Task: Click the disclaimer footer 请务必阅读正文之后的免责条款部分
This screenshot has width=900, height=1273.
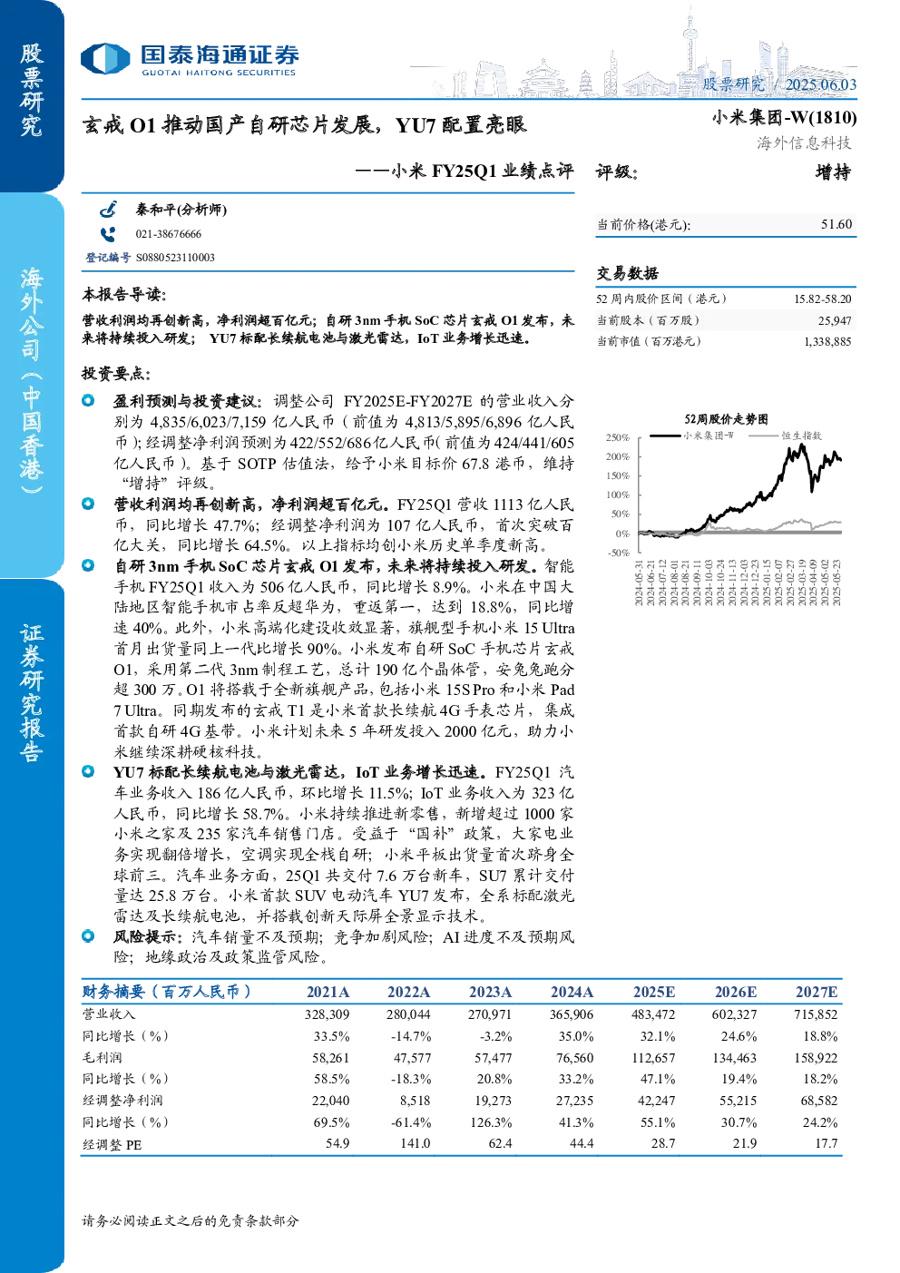Action: [x=191, y=1220]
